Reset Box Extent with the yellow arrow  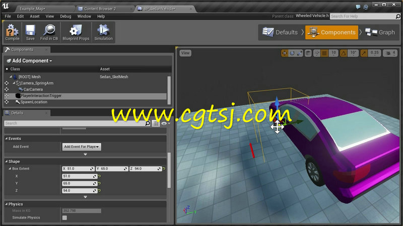click(164, 169)
